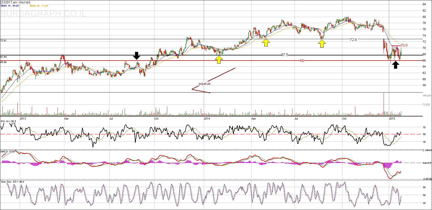Select the red "70.8" annotation

pyautogui.click(x=404, y=45)
